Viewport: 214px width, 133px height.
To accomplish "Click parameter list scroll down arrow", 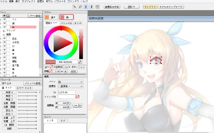I will tap(40, 132).
